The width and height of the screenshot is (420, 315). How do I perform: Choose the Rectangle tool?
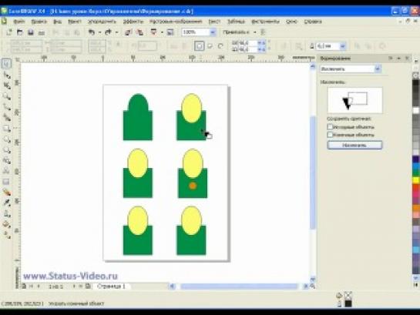coord(7,129)
